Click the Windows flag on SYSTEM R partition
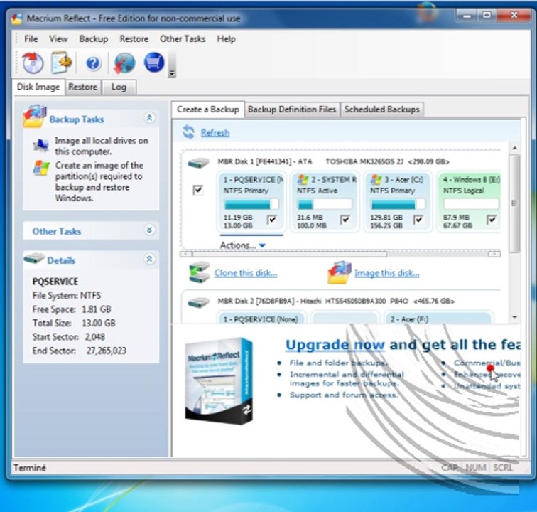The height and width of the screenshot is (512, 537). (303, 180)
